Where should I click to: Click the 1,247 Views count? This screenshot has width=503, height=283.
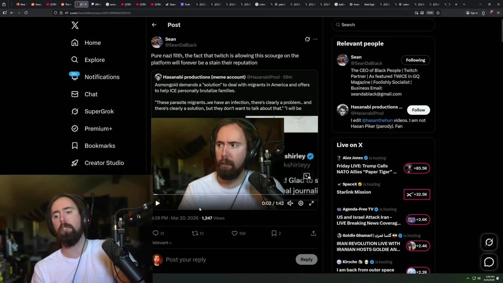213,218
